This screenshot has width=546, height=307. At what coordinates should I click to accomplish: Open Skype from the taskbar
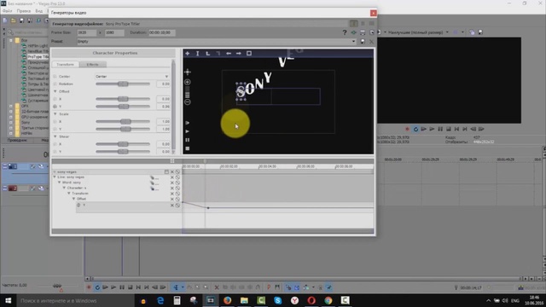pos(277,300)
